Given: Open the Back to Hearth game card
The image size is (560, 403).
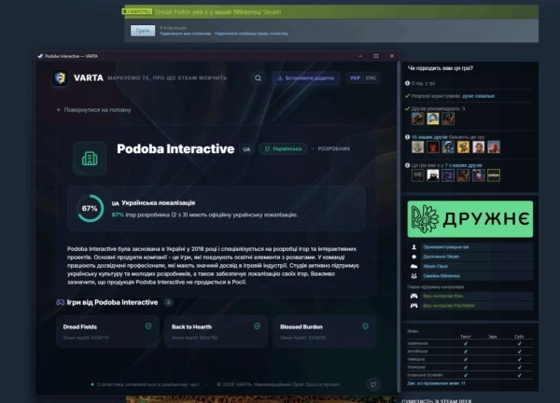Looking at the screenshot, I should coord(216,331).
